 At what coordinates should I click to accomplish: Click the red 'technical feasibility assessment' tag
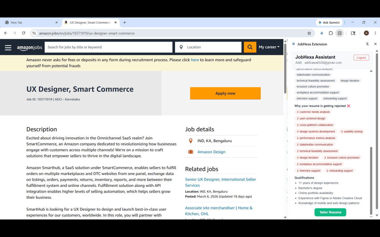tap(317, 151)
